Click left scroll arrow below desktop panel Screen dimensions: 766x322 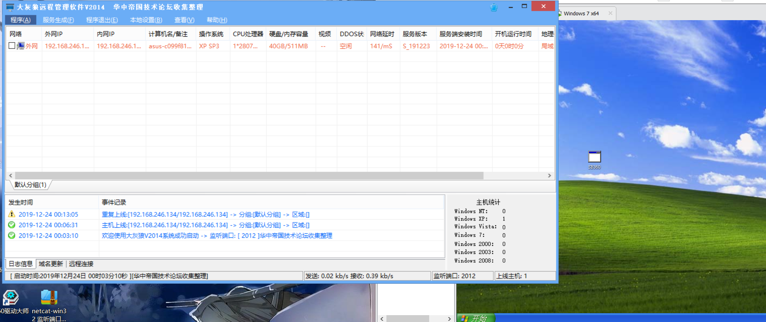point(382,318)
